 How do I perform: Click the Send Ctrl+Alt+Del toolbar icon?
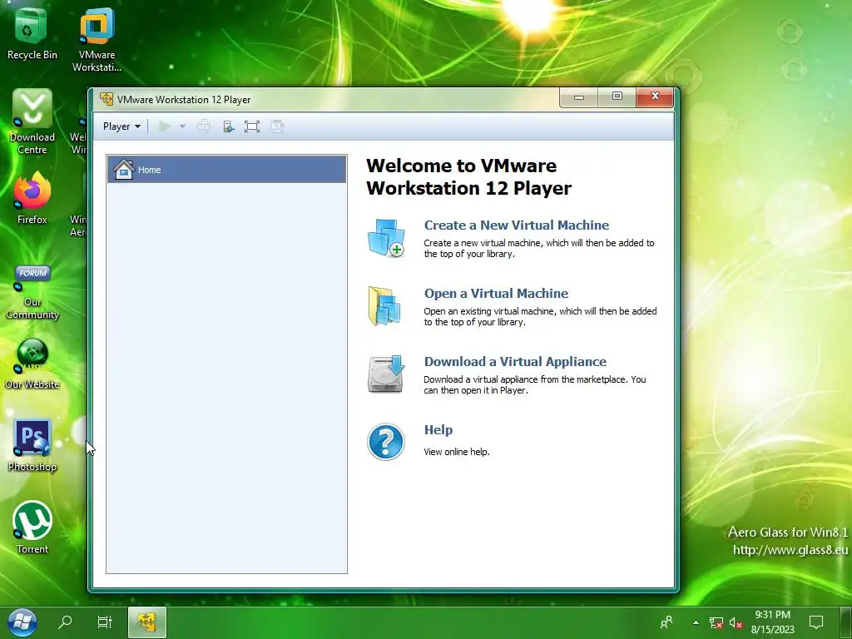[204, 126]
